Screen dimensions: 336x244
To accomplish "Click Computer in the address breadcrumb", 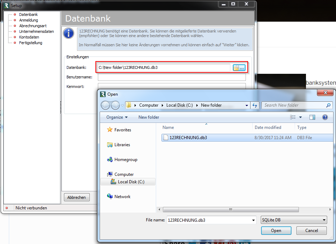I will tap(149, 105).
